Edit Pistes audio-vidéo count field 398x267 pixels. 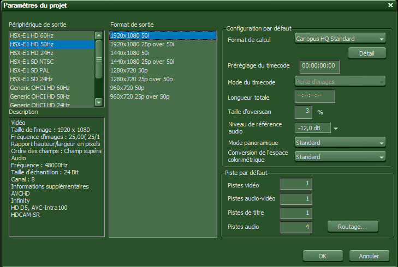coord(296,199)
